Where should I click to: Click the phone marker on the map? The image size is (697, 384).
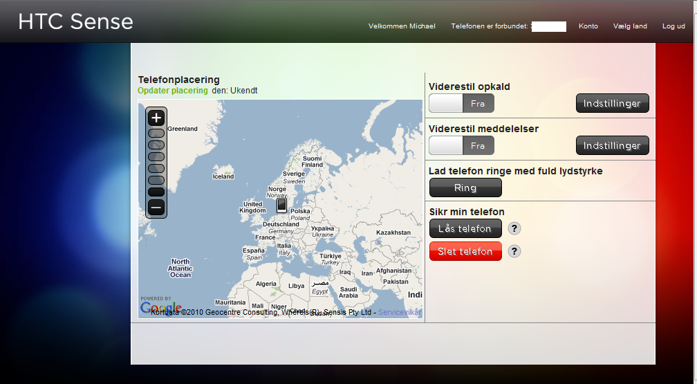[x=282, y=205]
